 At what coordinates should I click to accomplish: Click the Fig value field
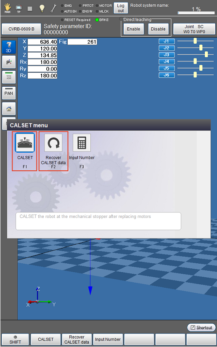(x=82, y=42)
